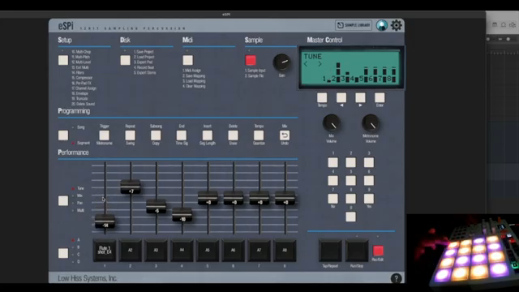The image size is (519, 292).
Task: Click keypad button 3
Action: pyautogui.click(x=369, y=162)
